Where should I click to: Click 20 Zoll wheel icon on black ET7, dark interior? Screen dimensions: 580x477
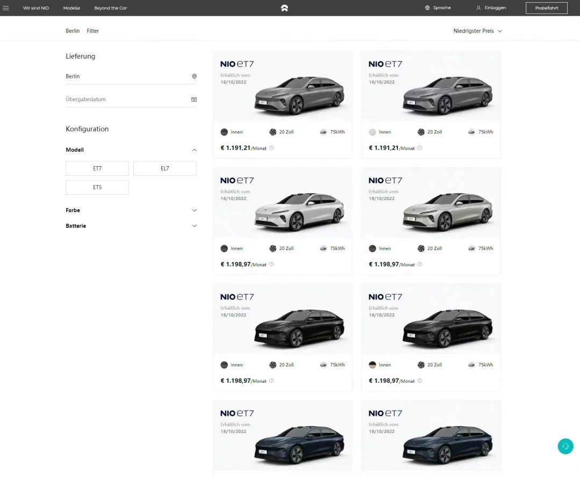tap(273, 365)
